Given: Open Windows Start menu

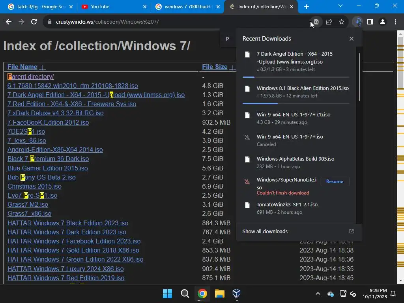Looking at the screenshot, I should click(x=167, y=294).
